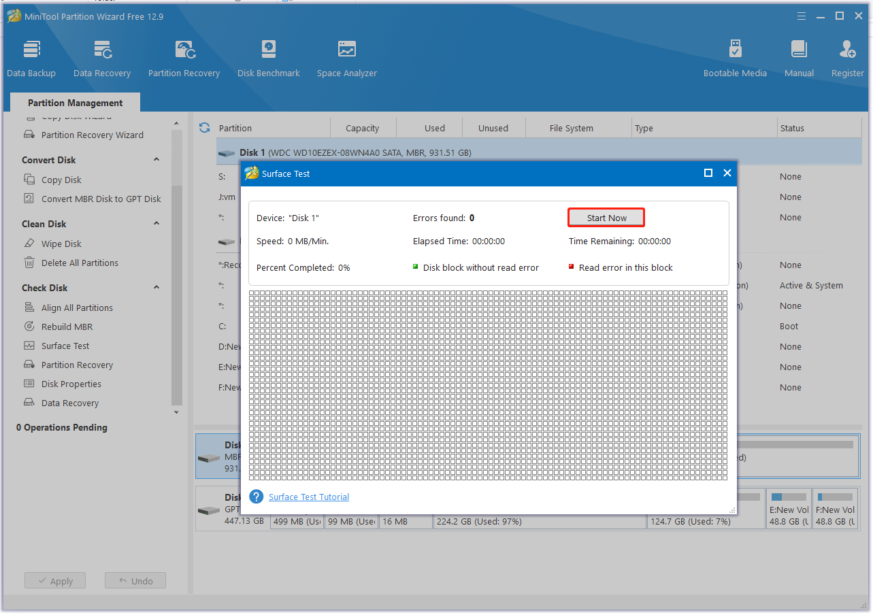
Task: Select the Partition Management tab
Action: click(75, 103)
